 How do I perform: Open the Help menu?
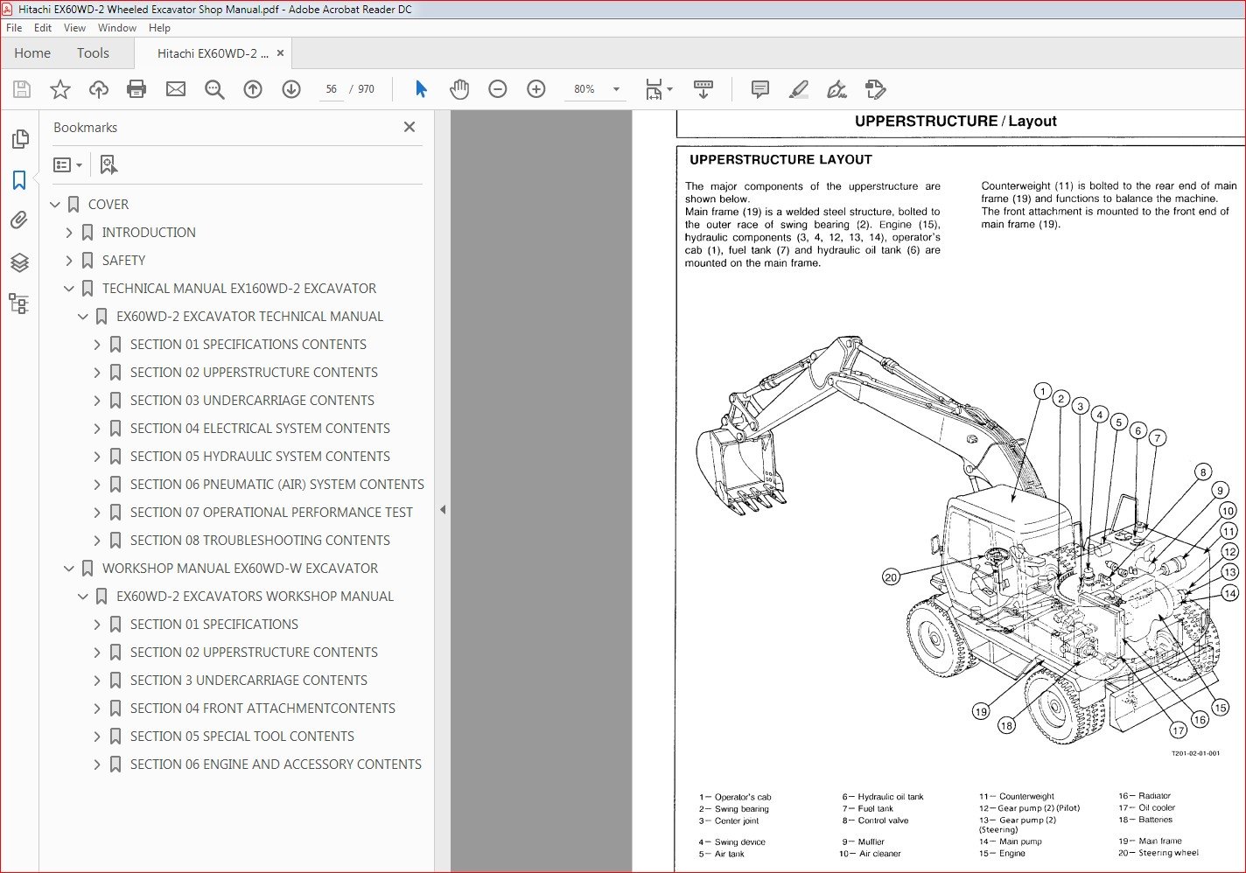(x=159, y=28)
